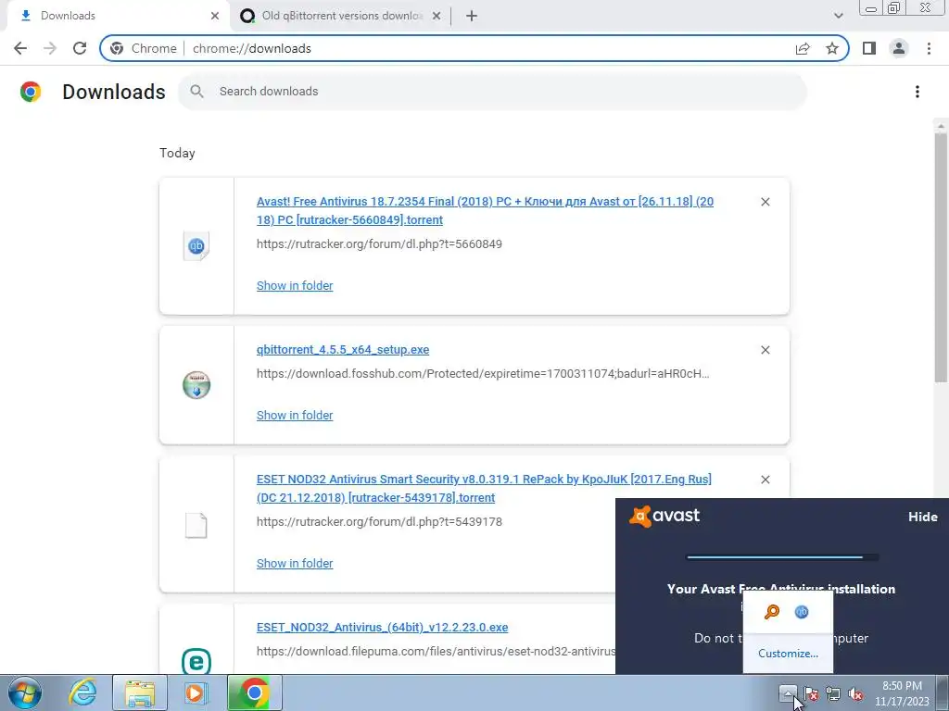The image size is (949, 711).
Task: Click the rutracker URL t=5660849 text
Action: (379, 243)
